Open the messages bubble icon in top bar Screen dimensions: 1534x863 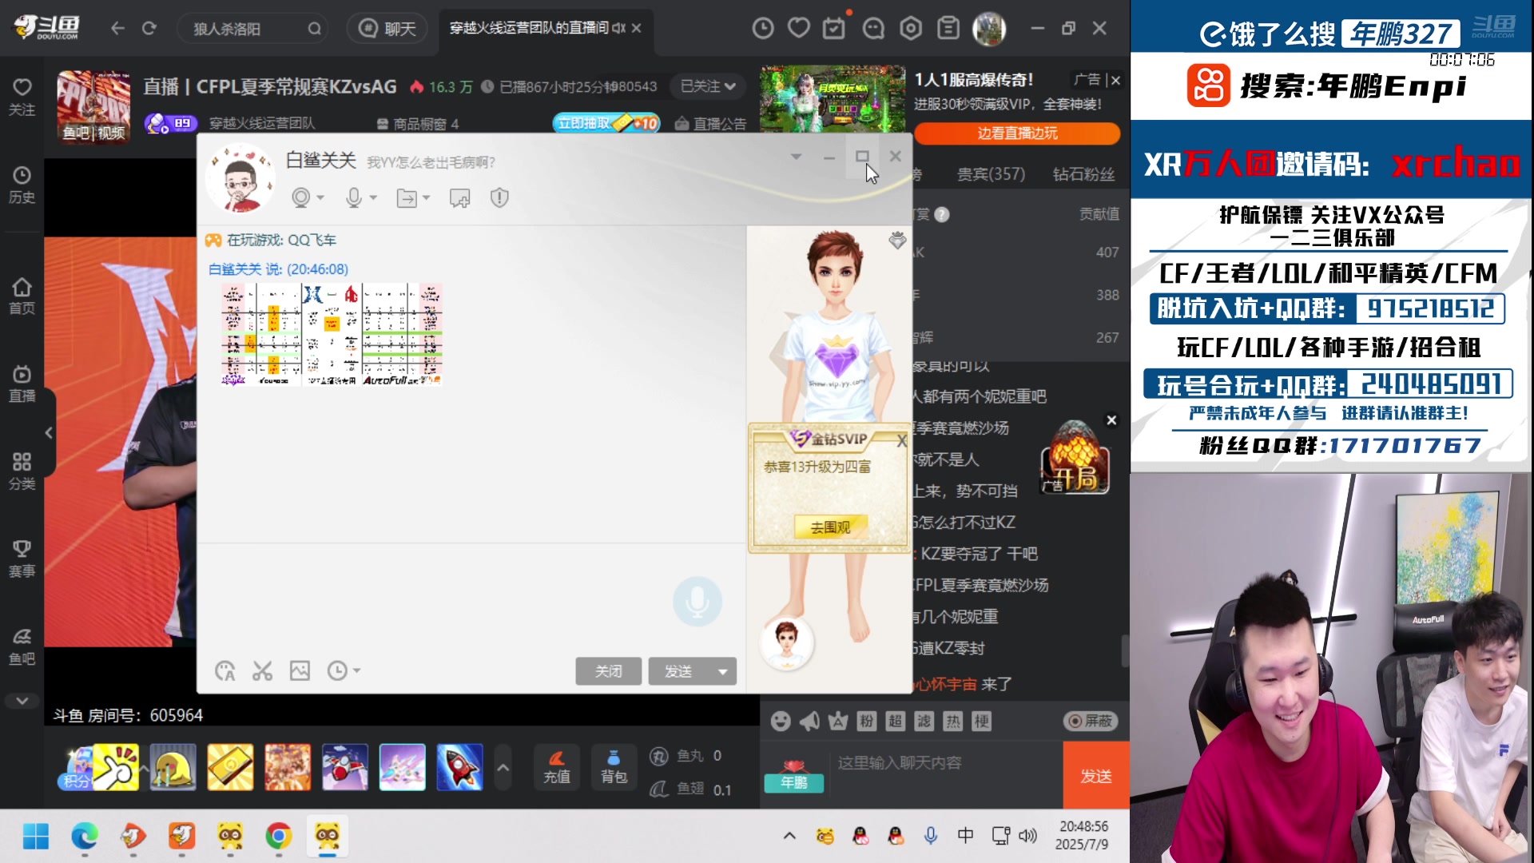pos(873,29)
